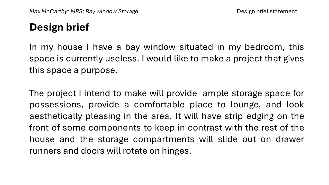Screen dimensions: 329x185
Task: Click the "Design brief statement" header text
Action: click(267, 12)
